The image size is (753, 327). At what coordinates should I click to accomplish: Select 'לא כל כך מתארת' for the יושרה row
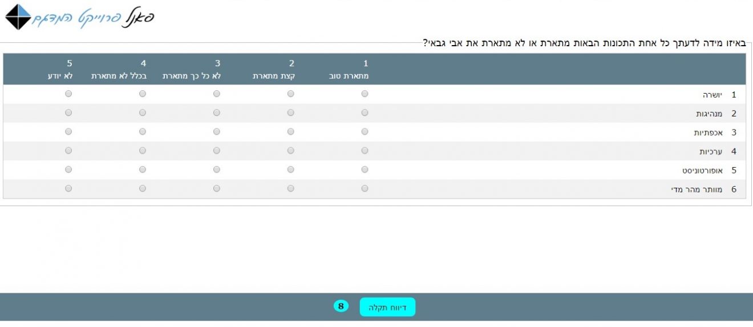(217, 94)
